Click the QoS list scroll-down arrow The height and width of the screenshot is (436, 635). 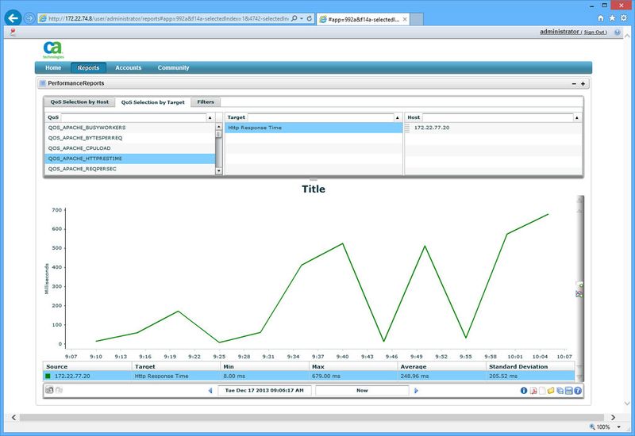coord(219,171)
